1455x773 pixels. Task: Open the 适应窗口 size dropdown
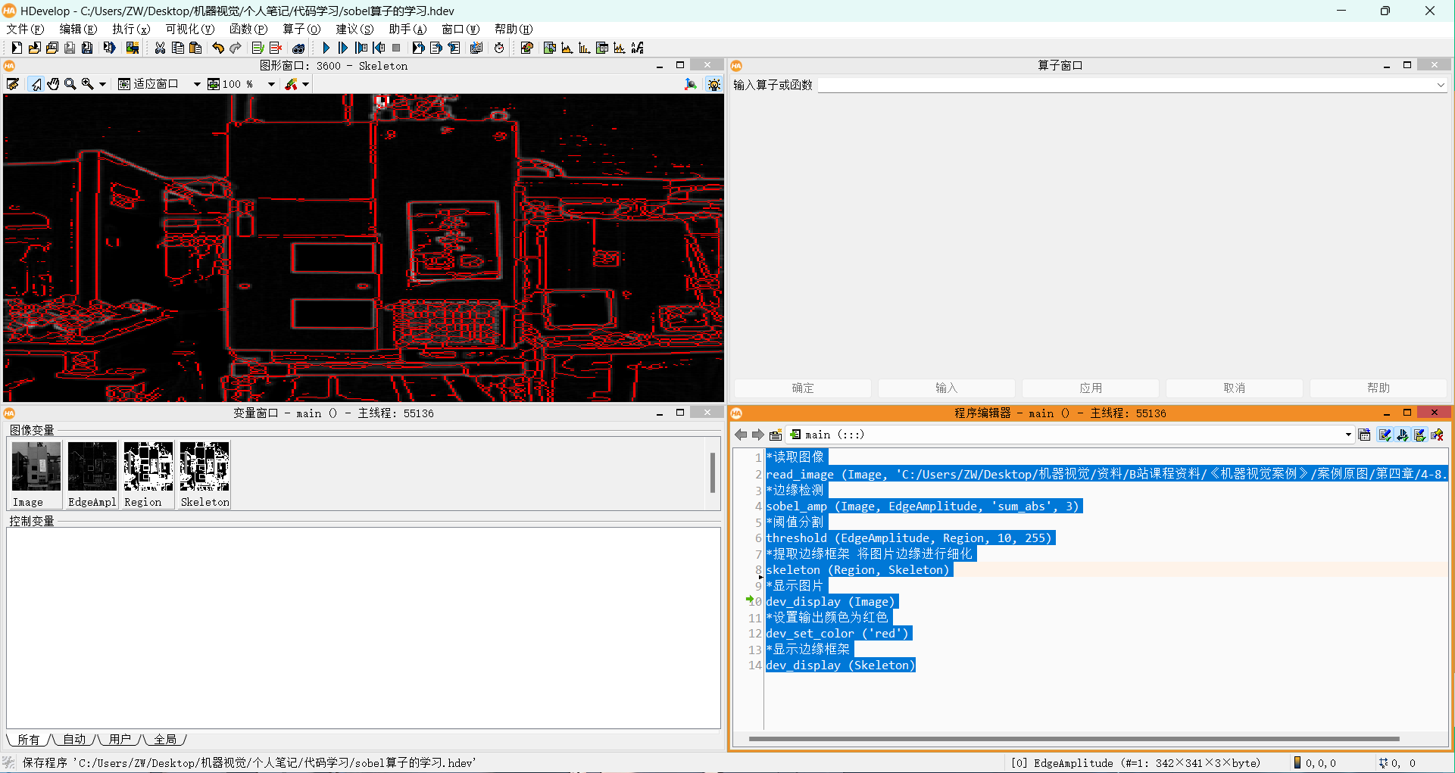coord(196,84)
